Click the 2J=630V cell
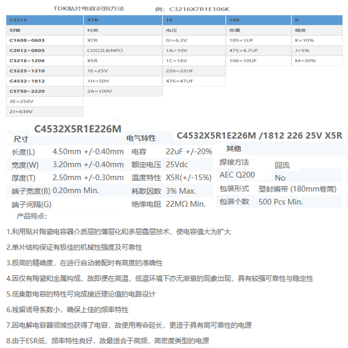Screen dimensions: 348x348 pos(45,112)
